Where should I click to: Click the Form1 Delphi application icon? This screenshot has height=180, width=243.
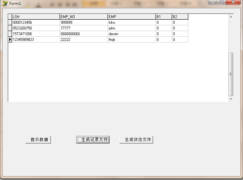(5, 3)
